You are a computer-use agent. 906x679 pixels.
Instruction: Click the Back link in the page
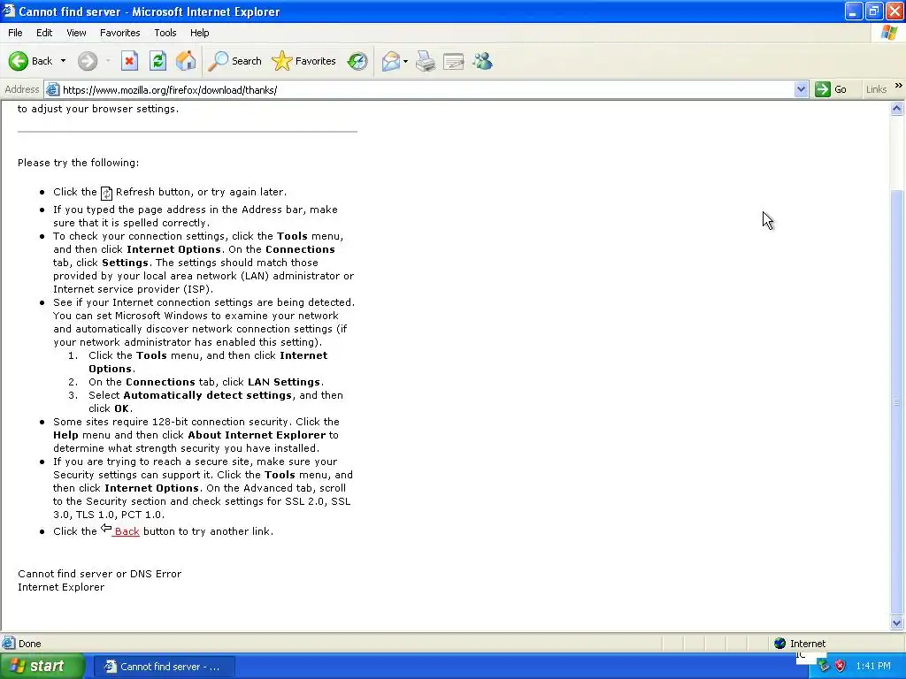(127, 531)
